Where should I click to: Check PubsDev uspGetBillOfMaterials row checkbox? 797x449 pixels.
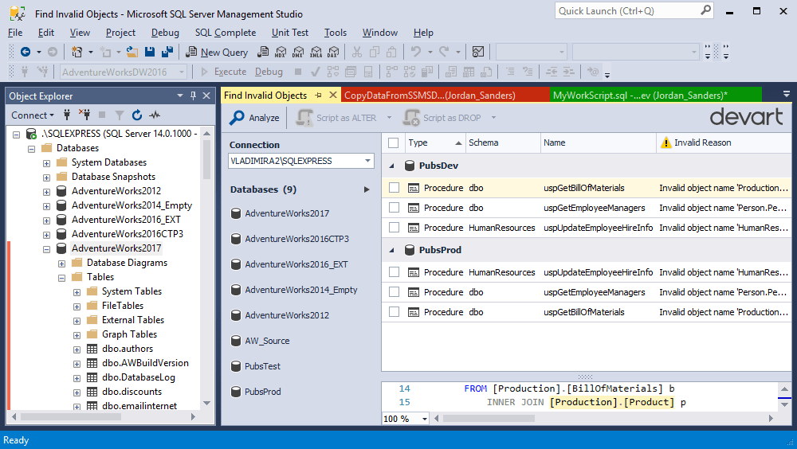(x=394, y=187)
